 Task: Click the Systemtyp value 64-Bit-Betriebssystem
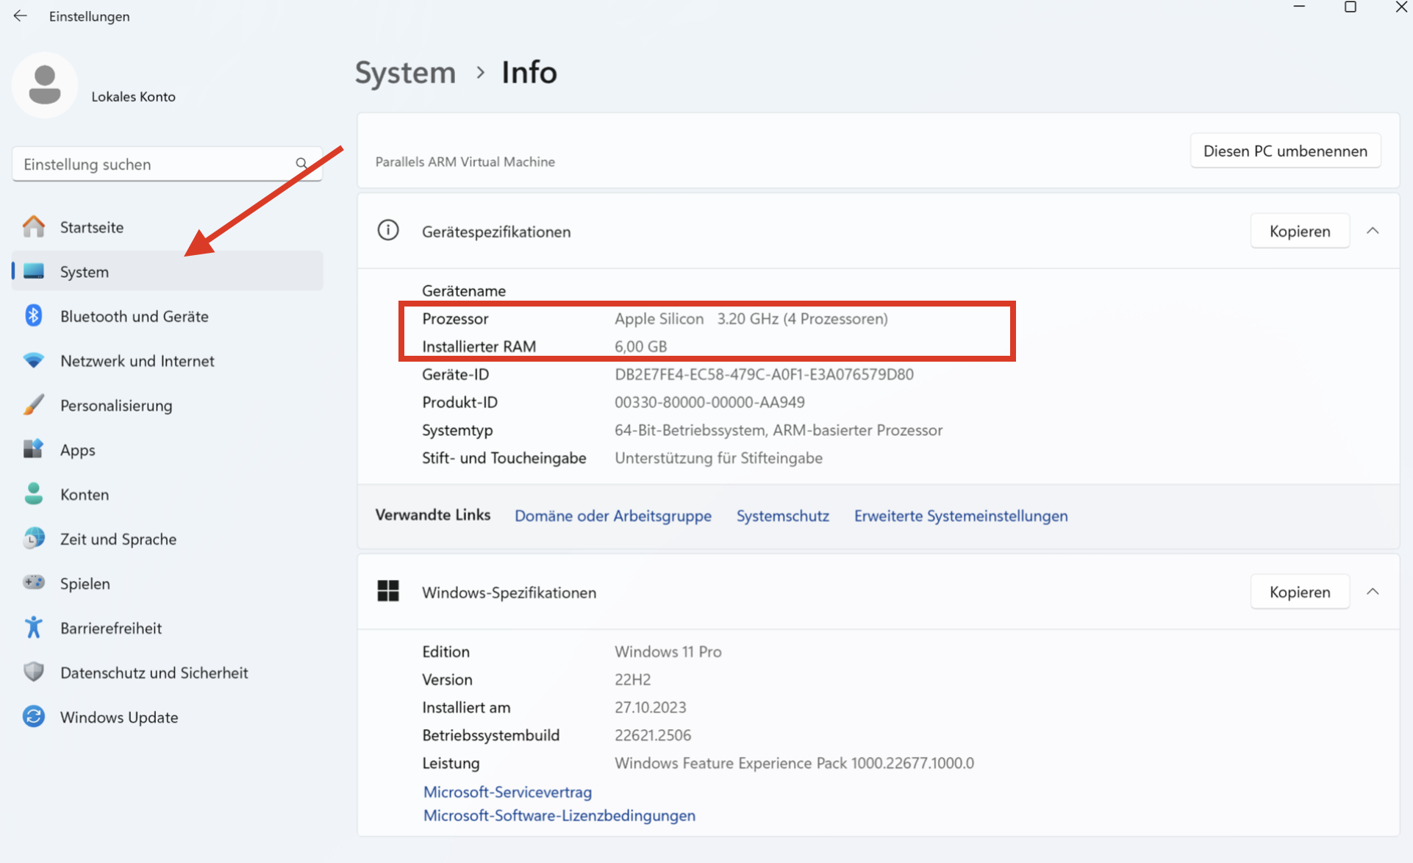click(x=779, y=430)
